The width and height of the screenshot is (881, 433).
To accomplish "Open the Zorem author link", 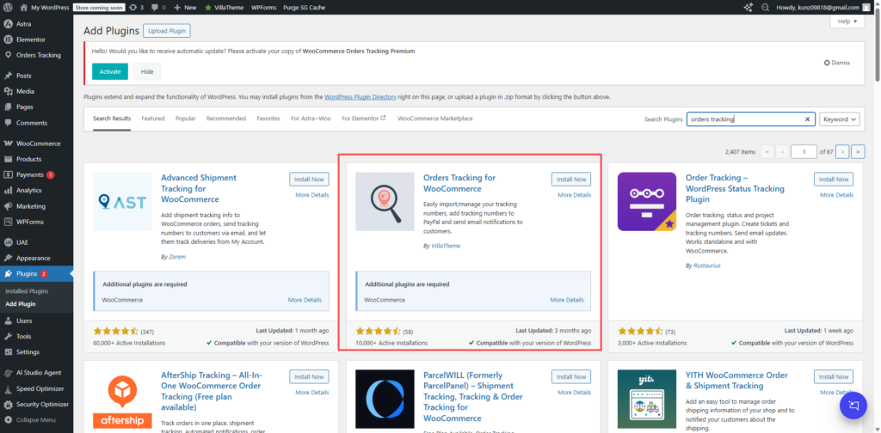I will [x=177, y=257].
